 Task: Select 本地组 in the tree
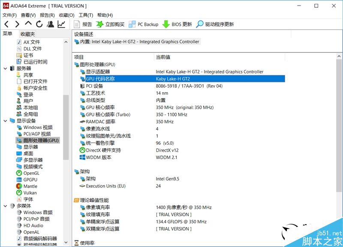point(27,108)
